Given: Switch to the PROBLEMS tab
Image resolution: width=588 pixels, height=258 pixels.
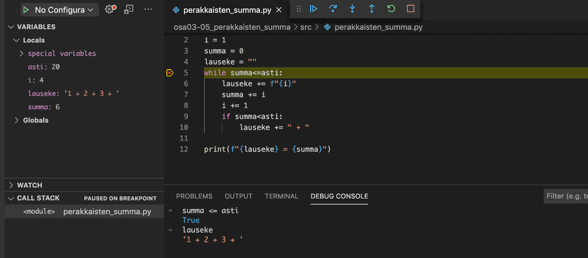Looking at the screenshot, I should pos(194,196).
